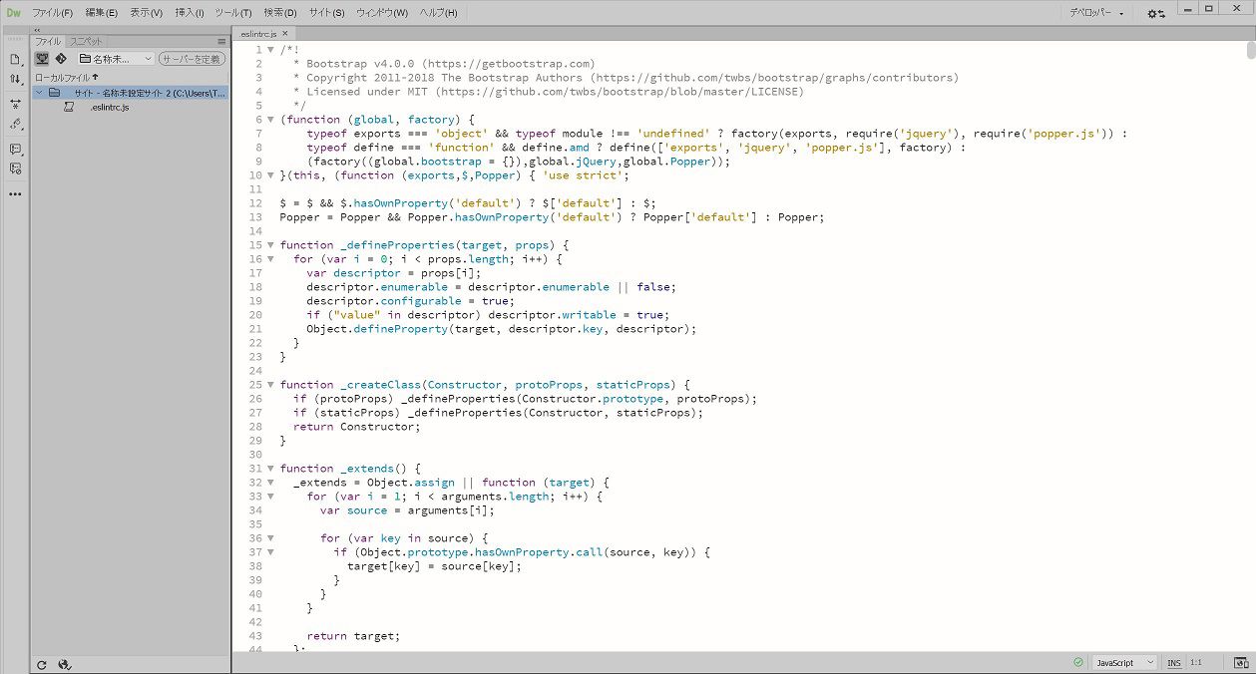
Task: Collapse code block at line 15
Action: [x=269, y=244]
